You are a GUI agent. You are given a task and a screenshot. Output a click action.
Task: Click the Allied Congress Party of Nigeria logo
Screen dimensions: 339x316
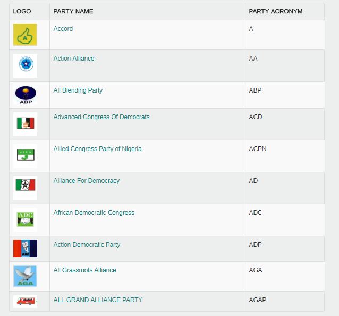tap(25, 155)
